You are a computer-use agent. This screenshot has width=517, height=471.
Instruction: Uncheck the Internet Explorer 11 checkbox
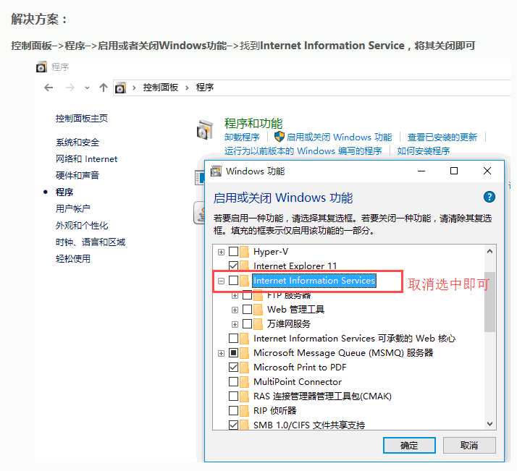(233, 266)
